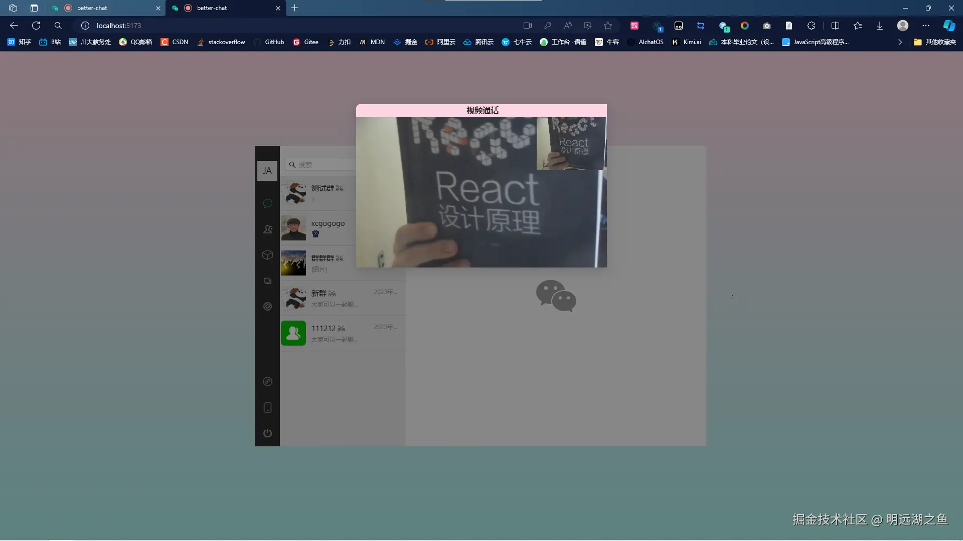This screenshot has height=541, width=963.
Task: Open the chat messages sidebar icon
Action: point(267,203)
